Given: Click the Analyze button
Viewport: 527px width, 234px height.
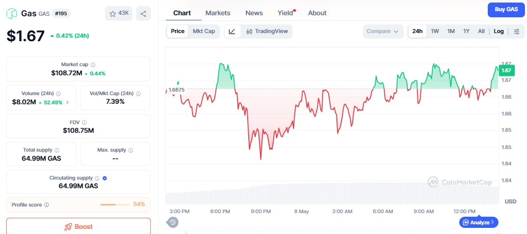Looking at the screenshot, I should pos(479,222).
